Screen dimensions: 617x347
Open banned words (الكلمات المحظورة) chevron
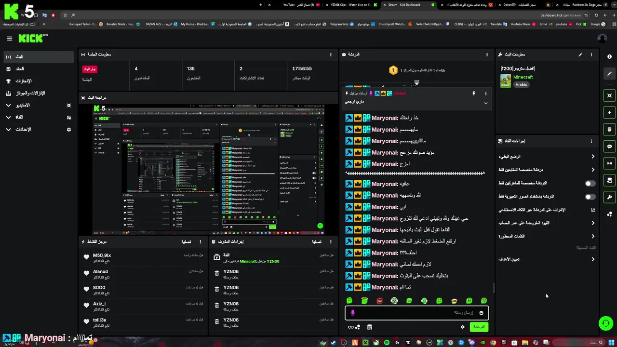[593, 236]
